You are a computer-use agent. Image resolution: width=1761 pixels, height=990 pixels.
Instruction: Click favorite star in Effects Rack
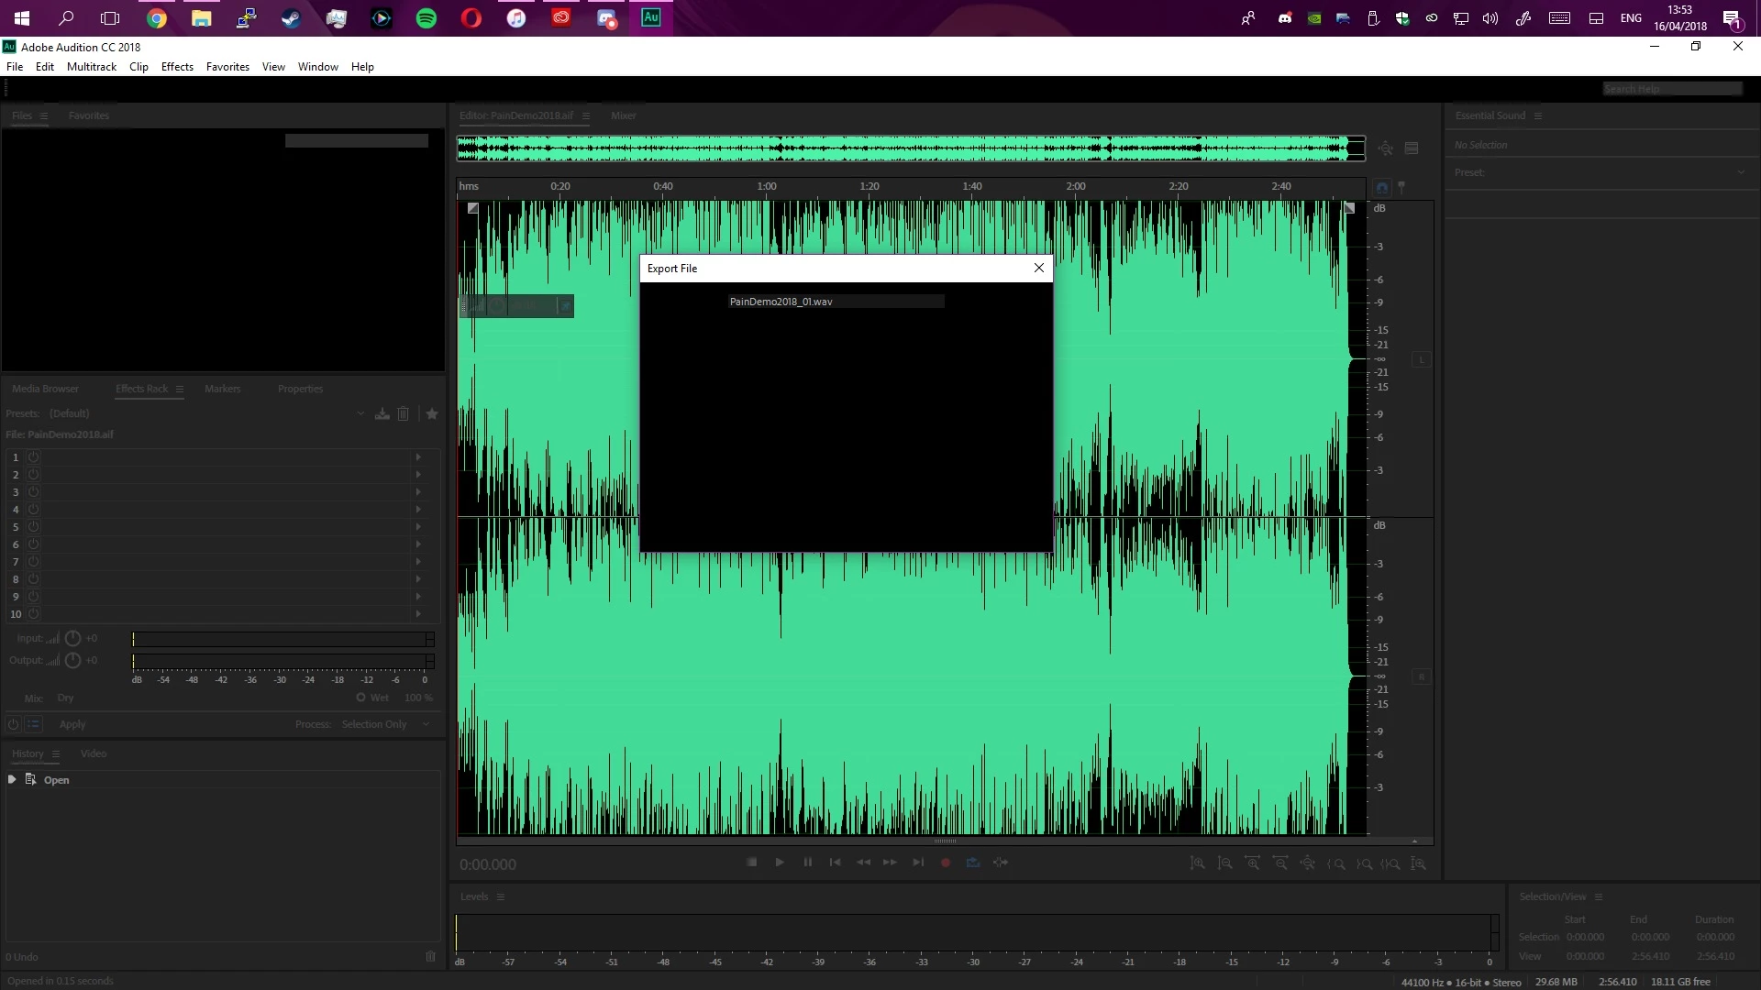(432, 414)
